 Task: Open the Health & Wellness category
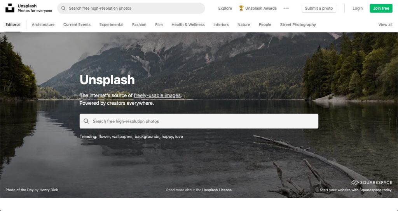[x=188, y=24]
